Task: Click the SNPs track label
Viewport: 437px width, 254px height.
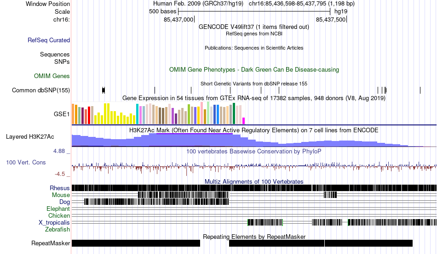Action: pos(62,62)
